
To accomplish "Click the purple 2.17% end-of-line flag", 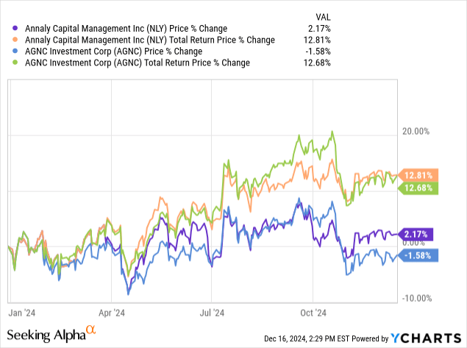I will click(x=418, y=234).
